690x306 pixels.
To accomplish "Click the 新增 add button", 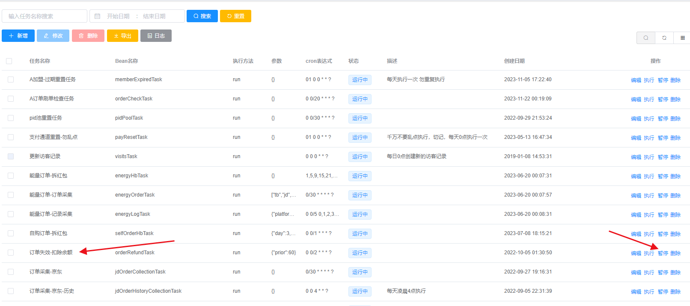I will (x=18, y=36).
